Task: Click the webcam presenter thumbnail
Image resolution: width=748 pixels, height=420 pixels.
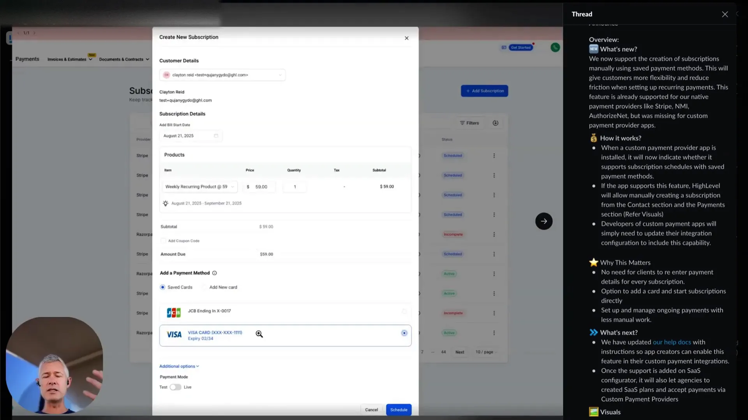Action: [55, 366]
